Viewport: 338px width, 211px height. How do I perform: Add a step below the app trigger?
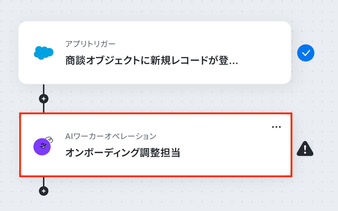pyautogui.click(x=44, y=99)
